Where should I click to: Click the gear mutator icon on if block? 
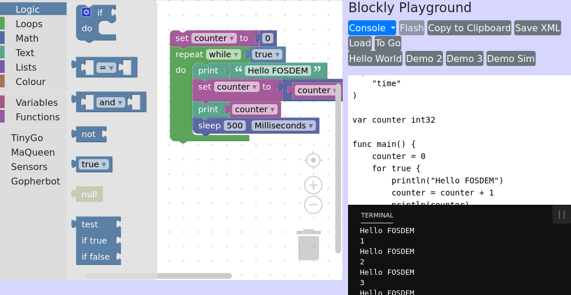point(86,12)
